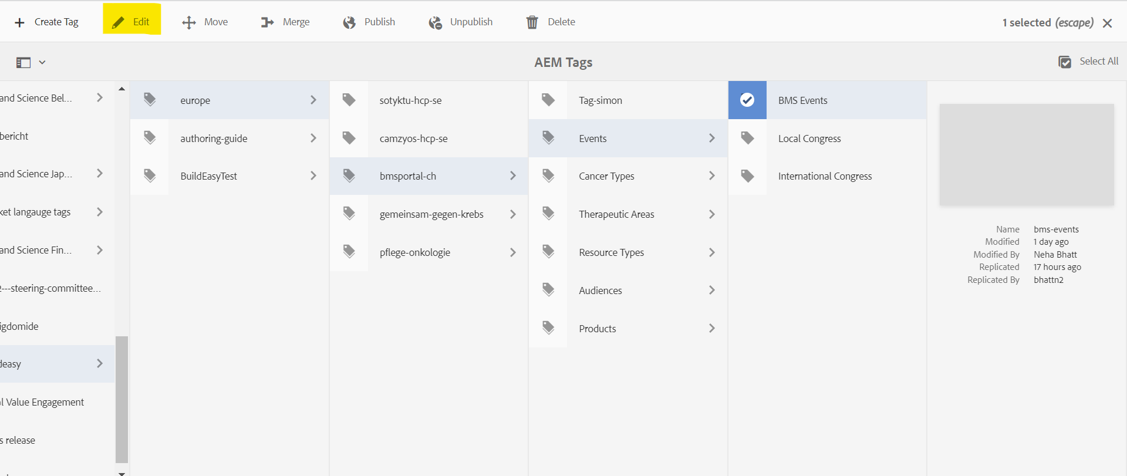Click the tag icon beside Cancer Types
Image resolution: width=1127 pixels, height=476 pixels.
click(x=548, y=175)
